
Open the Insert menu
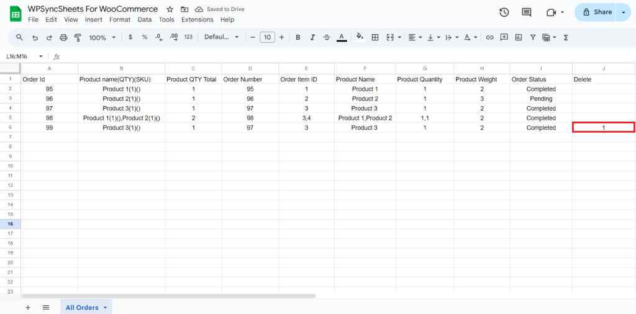click(94, 19)
